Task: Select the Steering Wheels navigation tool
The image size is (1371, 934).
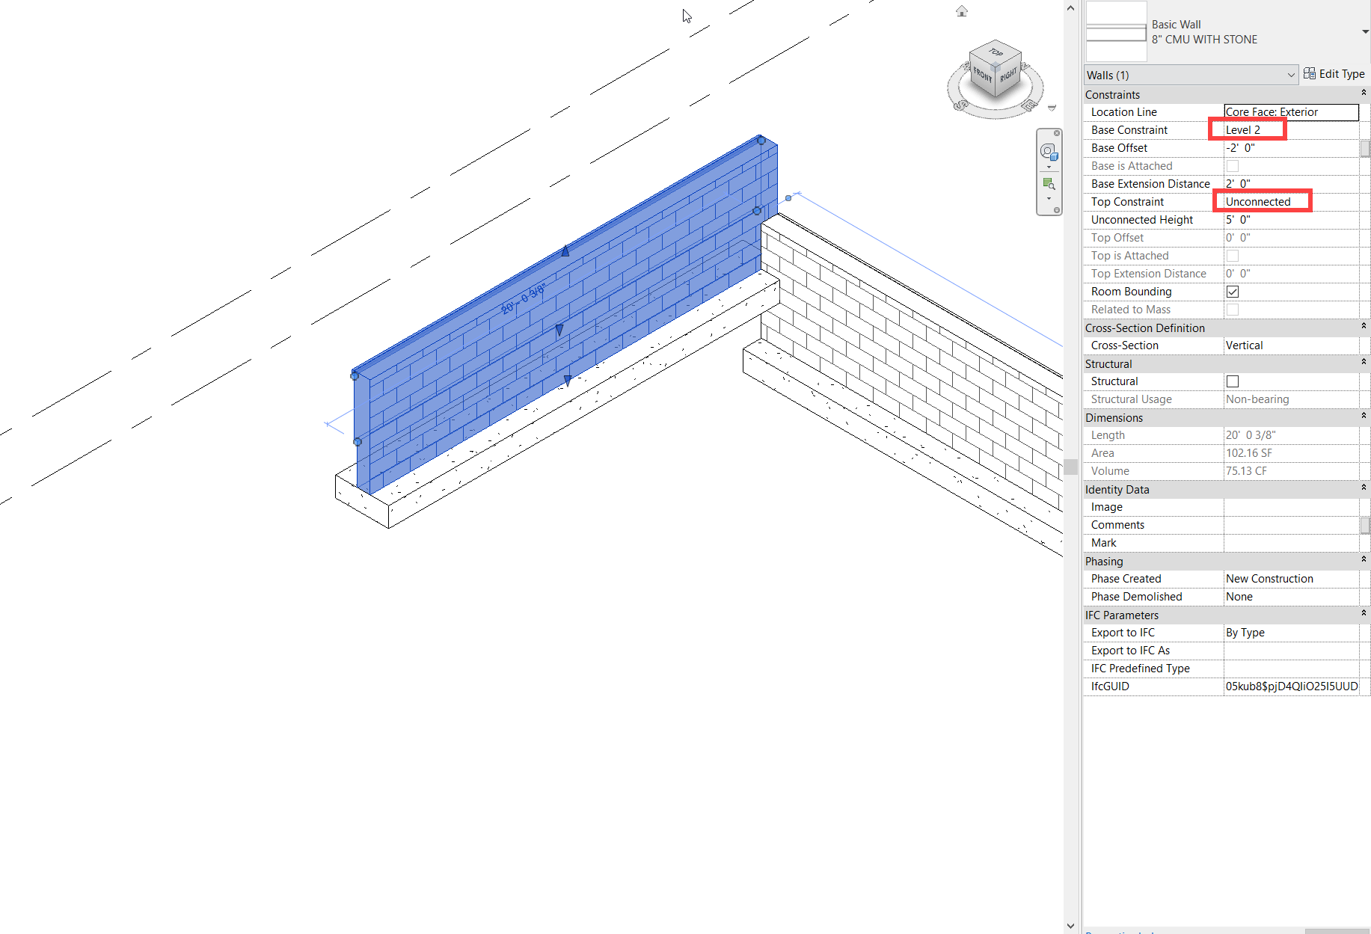Action: tap(1048, 152)
